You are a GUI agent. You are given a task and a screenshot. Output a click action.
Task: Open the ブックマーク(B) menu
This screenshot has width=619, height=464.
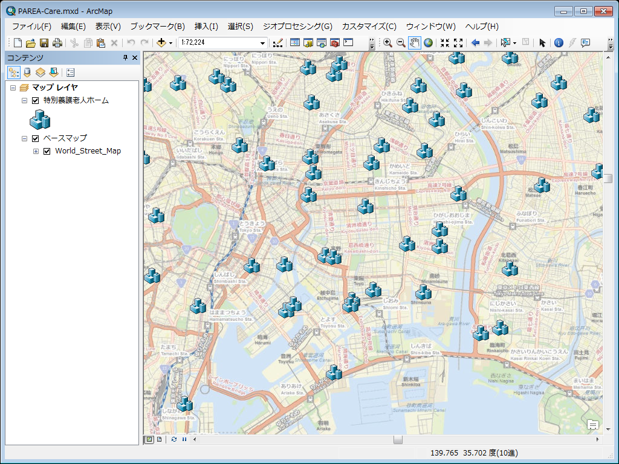coord(158,27)
